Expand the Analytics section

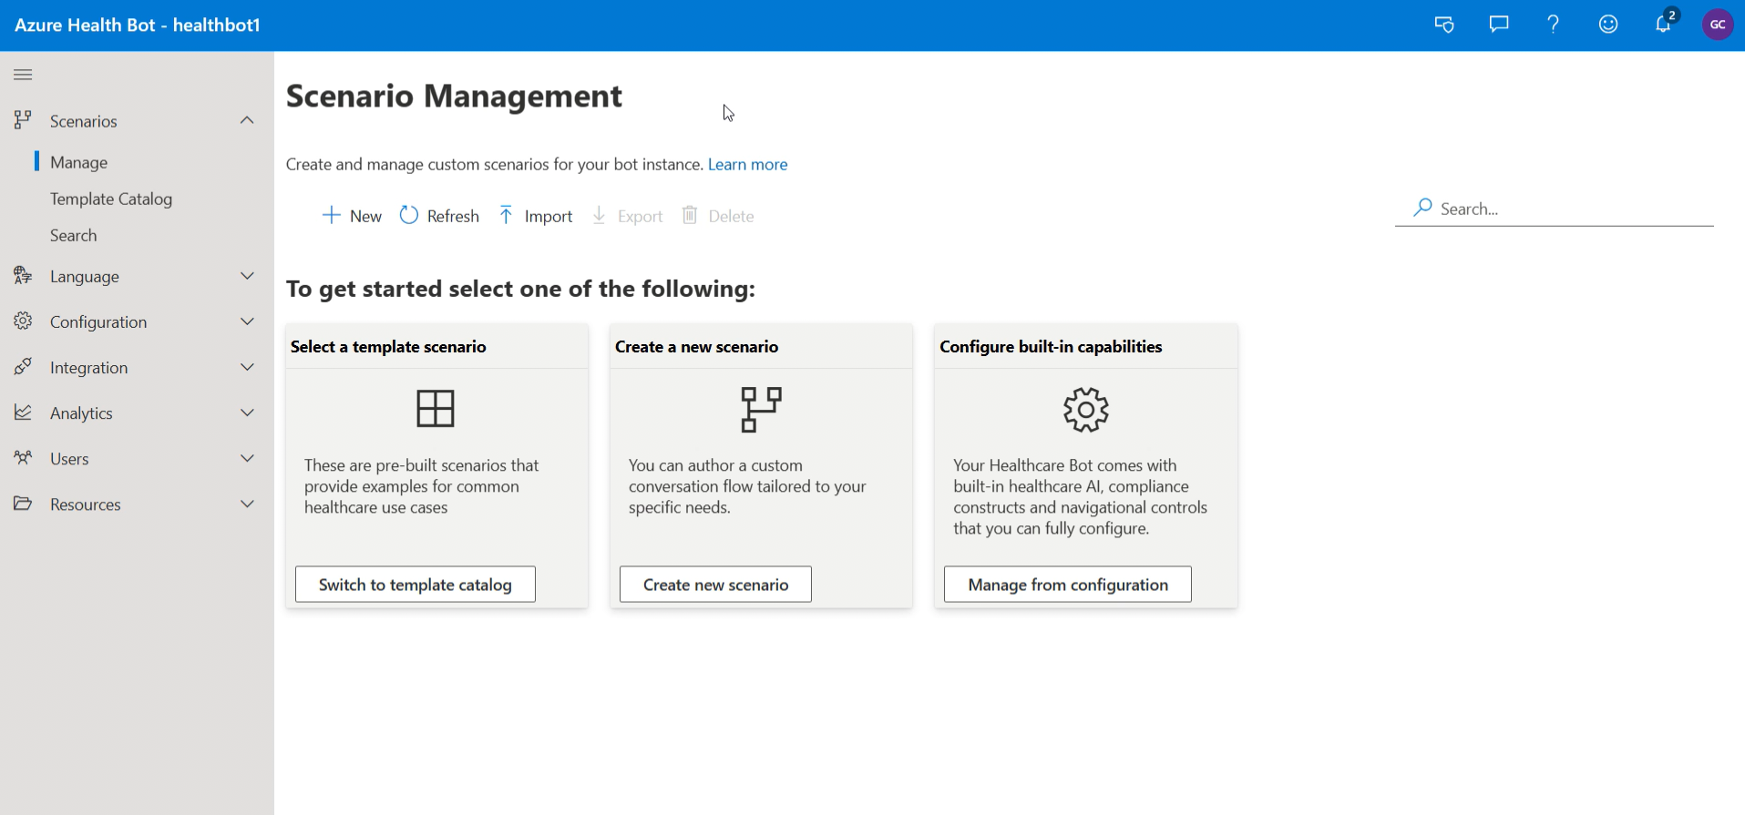click(x=137, y=413)
